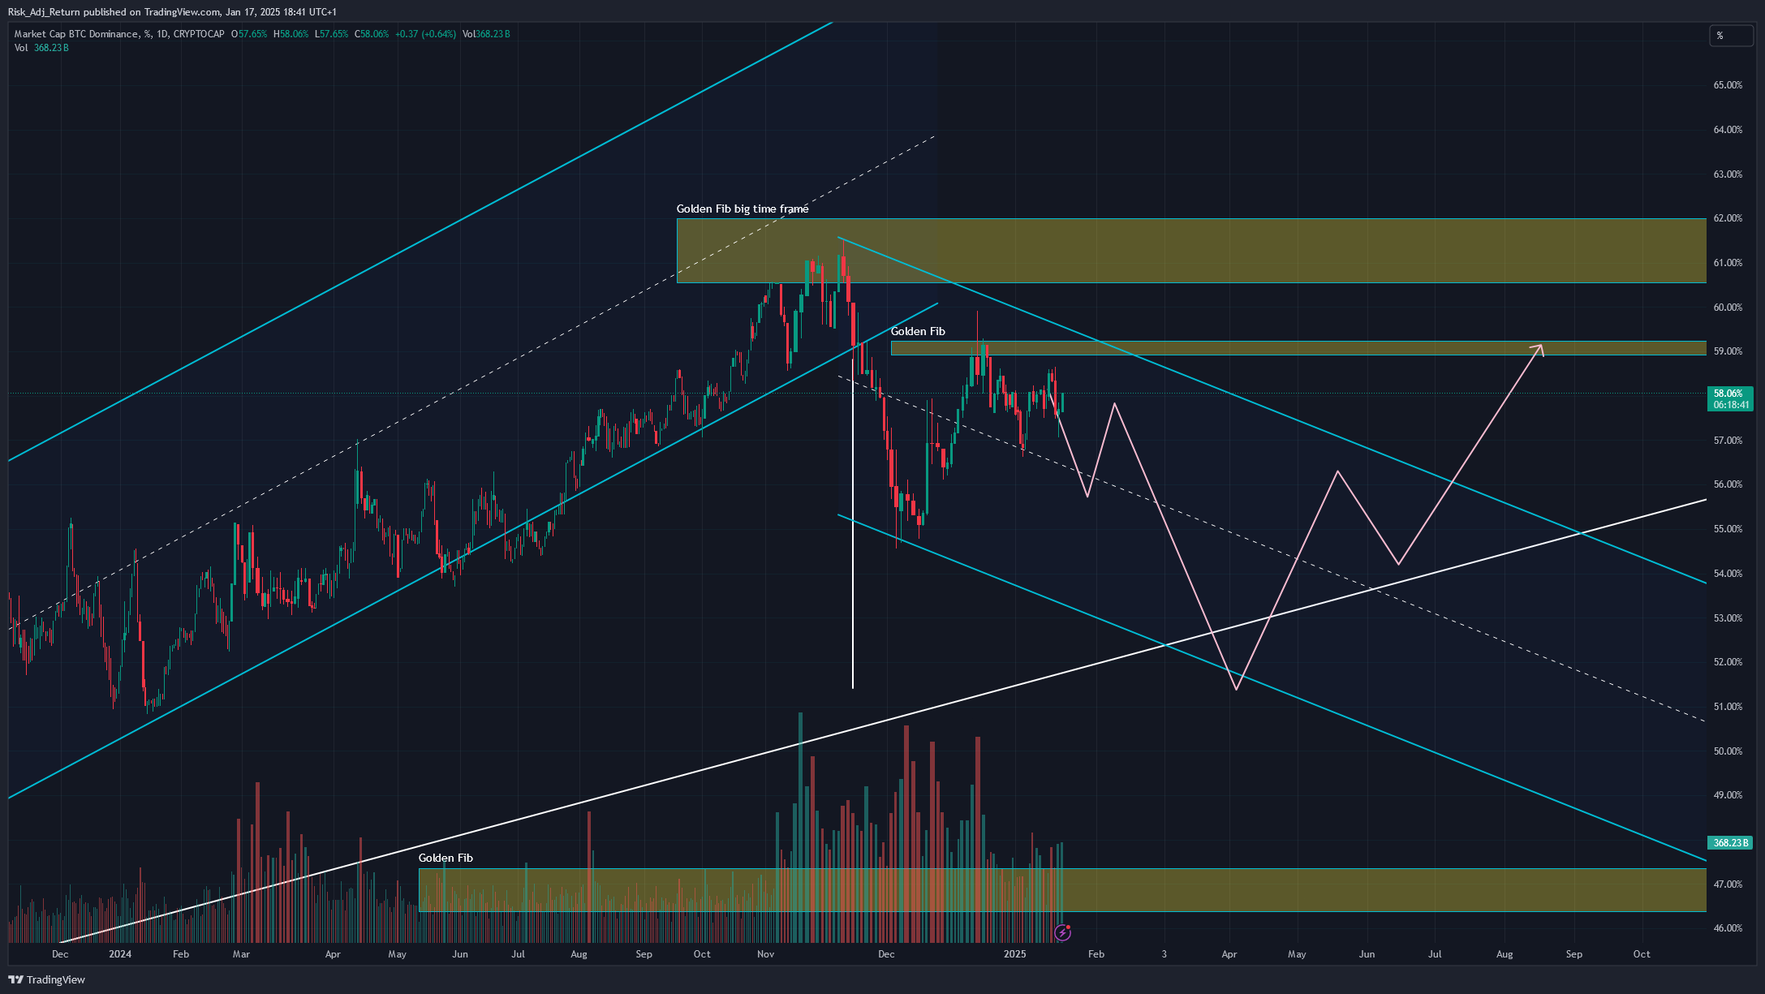Click the 'Jul' label between Jun and Aug 2025
This screenshot has width=1765, height=994.
(x=1435, y=954)
